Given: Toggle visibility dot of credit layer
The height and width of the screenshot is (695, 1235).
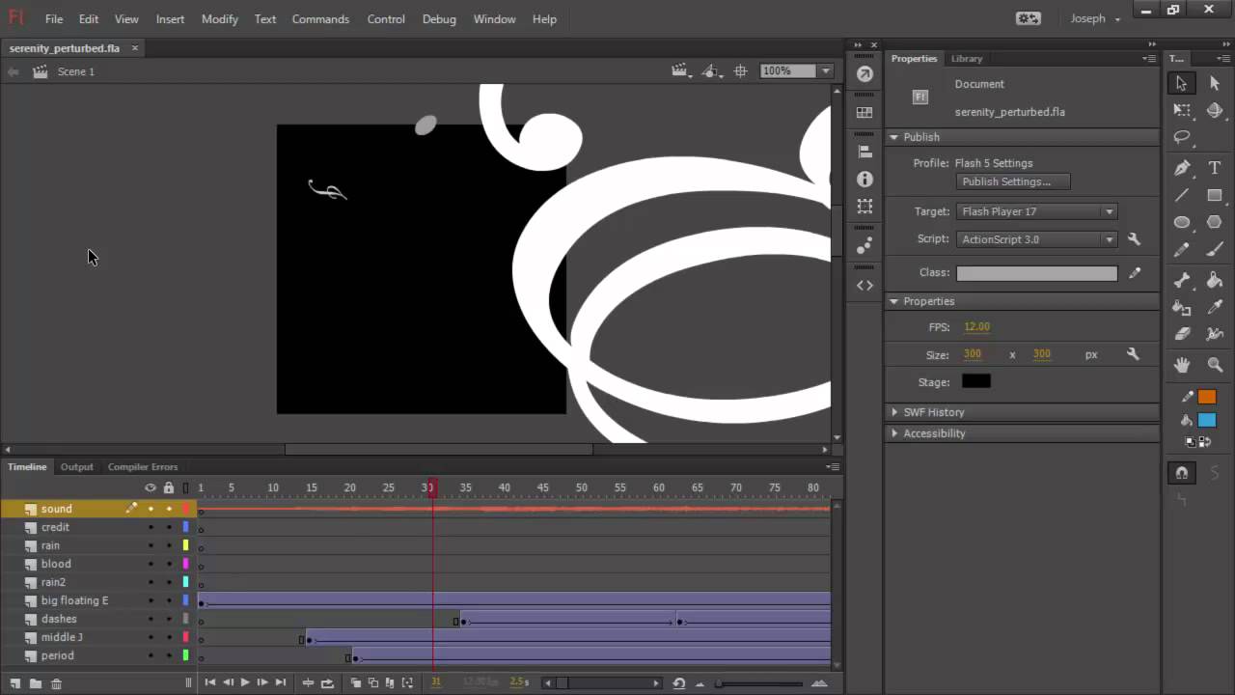Looking at the screenshot, I should click(x=151, y=527).
